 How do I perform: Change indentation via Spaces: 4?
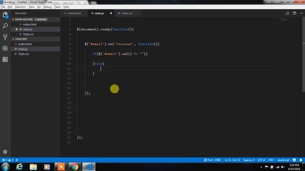point(249,160)
